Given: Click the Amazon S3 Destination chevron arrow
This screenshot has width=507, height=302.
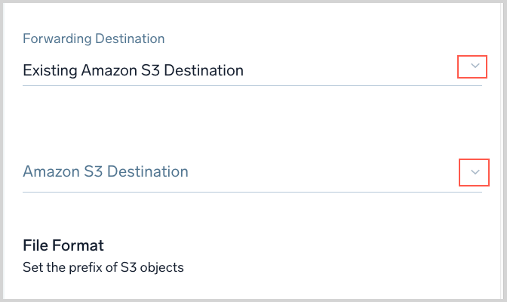Looking at the screenshot, I should pyautogui.click(x=475, y=172).
